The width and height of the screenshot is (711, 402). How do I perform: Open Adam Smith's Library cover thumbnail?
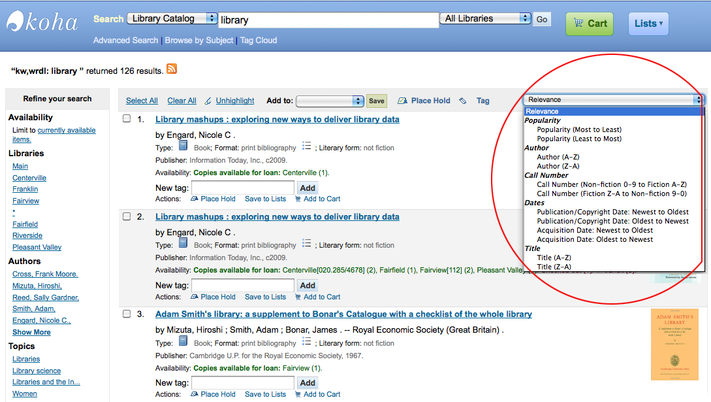[x=674, y=344]
